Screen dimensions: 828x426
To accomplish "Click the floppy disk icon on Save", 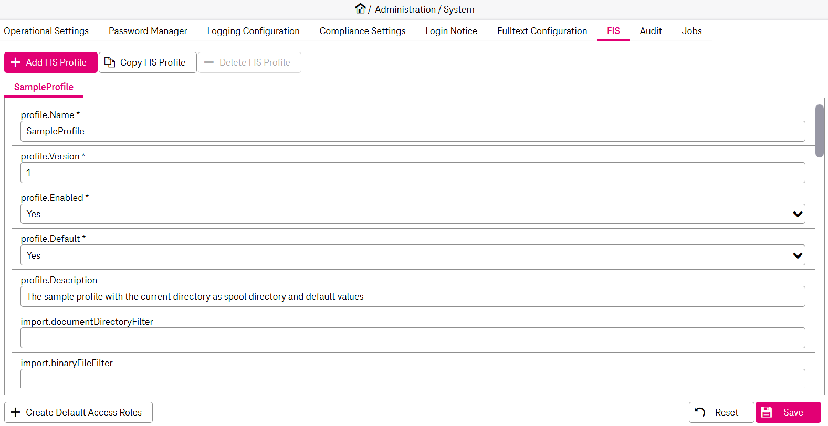I will click(x=767, y=412).
